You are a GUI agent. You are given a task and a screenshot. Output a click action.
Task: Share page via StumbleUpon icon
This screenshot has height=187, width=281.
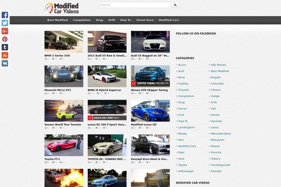coord(5,55)
